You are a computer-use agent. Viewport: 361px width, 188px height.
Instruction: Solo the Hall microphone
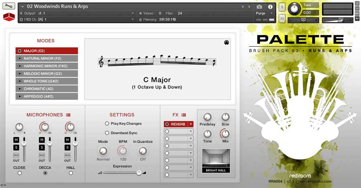67,147
